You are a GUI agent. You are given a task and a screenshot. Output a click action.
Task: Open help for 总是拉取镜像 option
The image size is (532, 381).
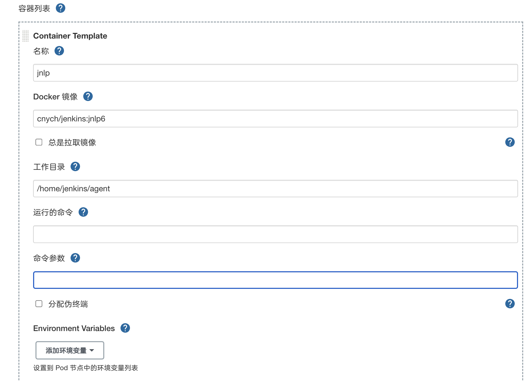pos(510,142)
